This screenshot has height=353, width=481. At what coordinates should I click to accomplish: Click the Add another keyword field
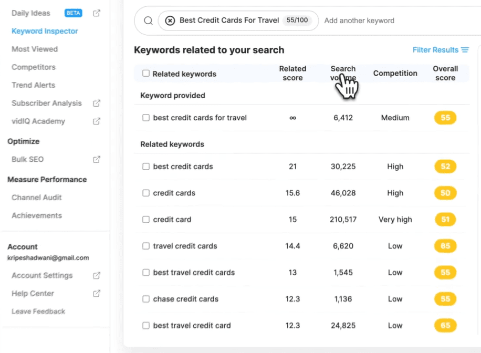359,20
